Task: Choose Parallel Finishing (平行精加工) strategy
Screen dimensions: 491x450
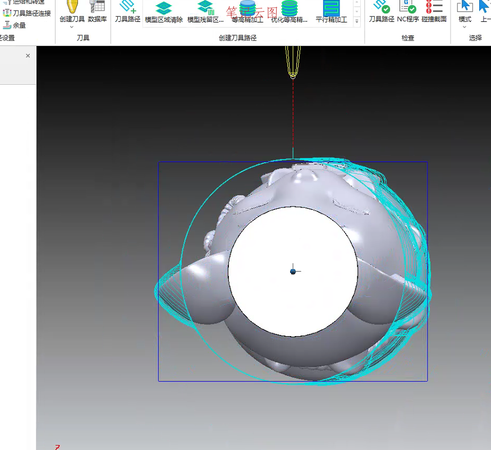Action: pos(331,9)
